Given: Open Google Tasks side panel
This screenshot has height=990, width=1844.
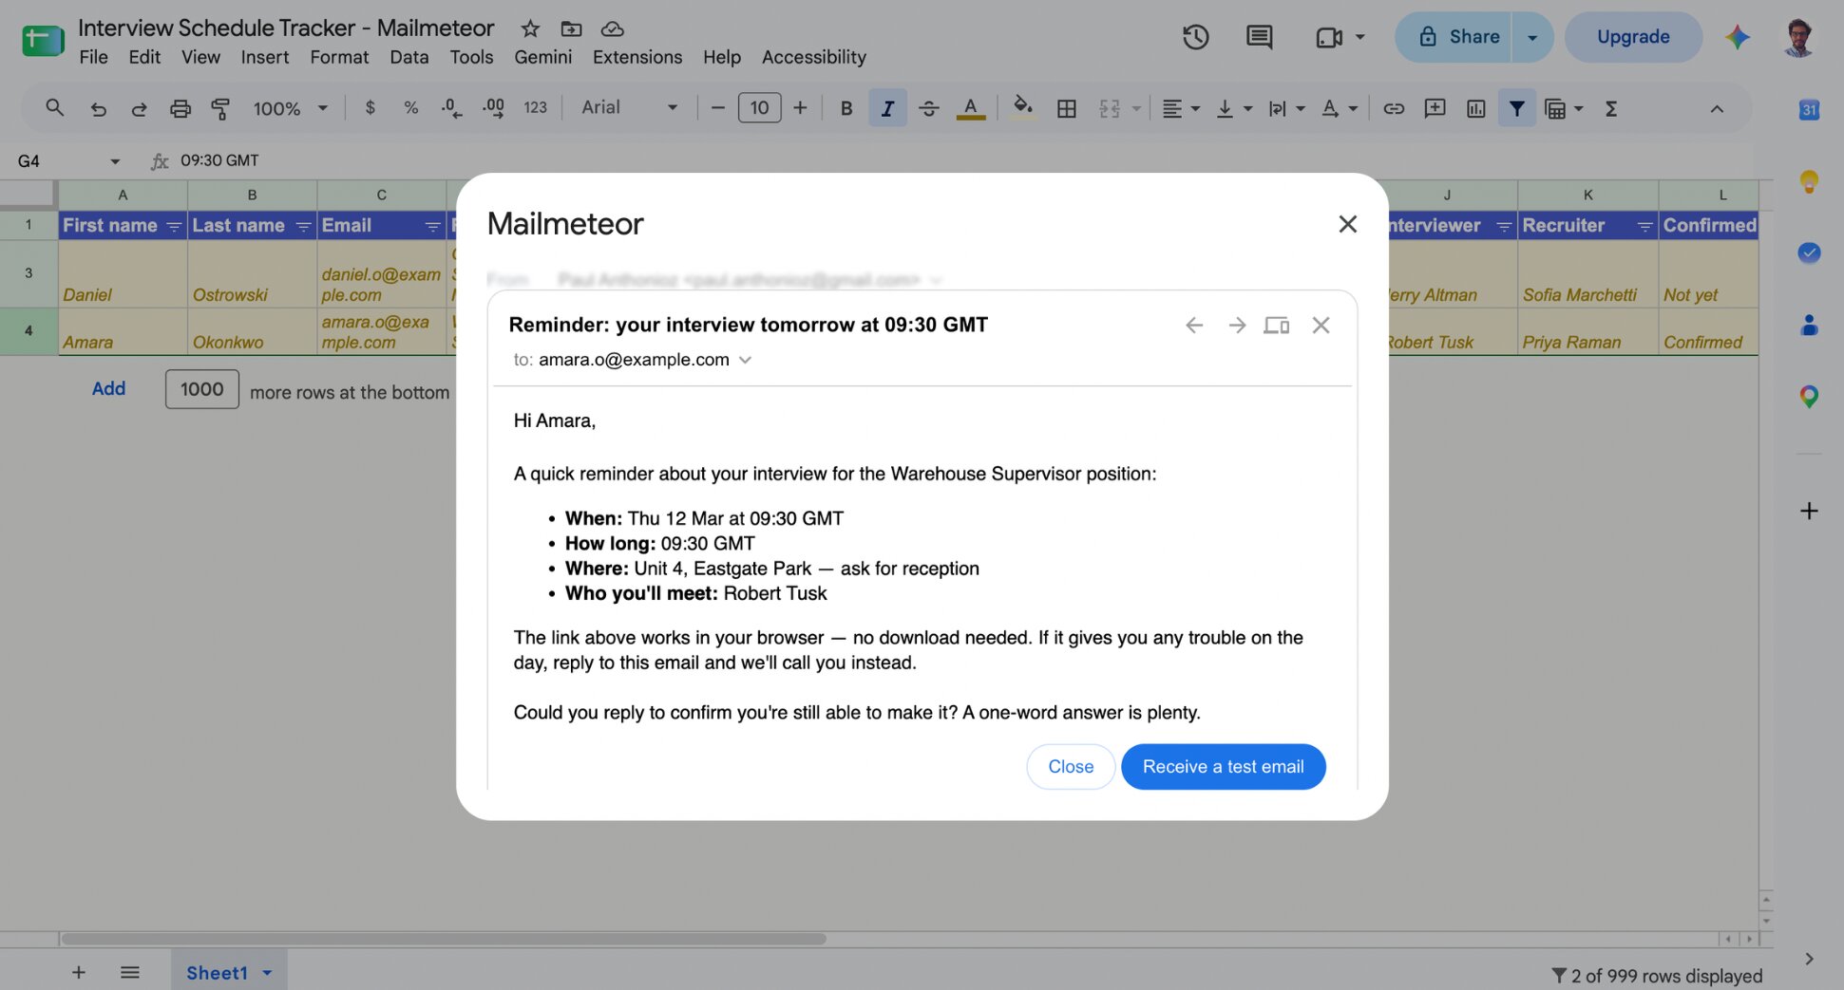Looking at the screenshot, I should point(1809,252).
